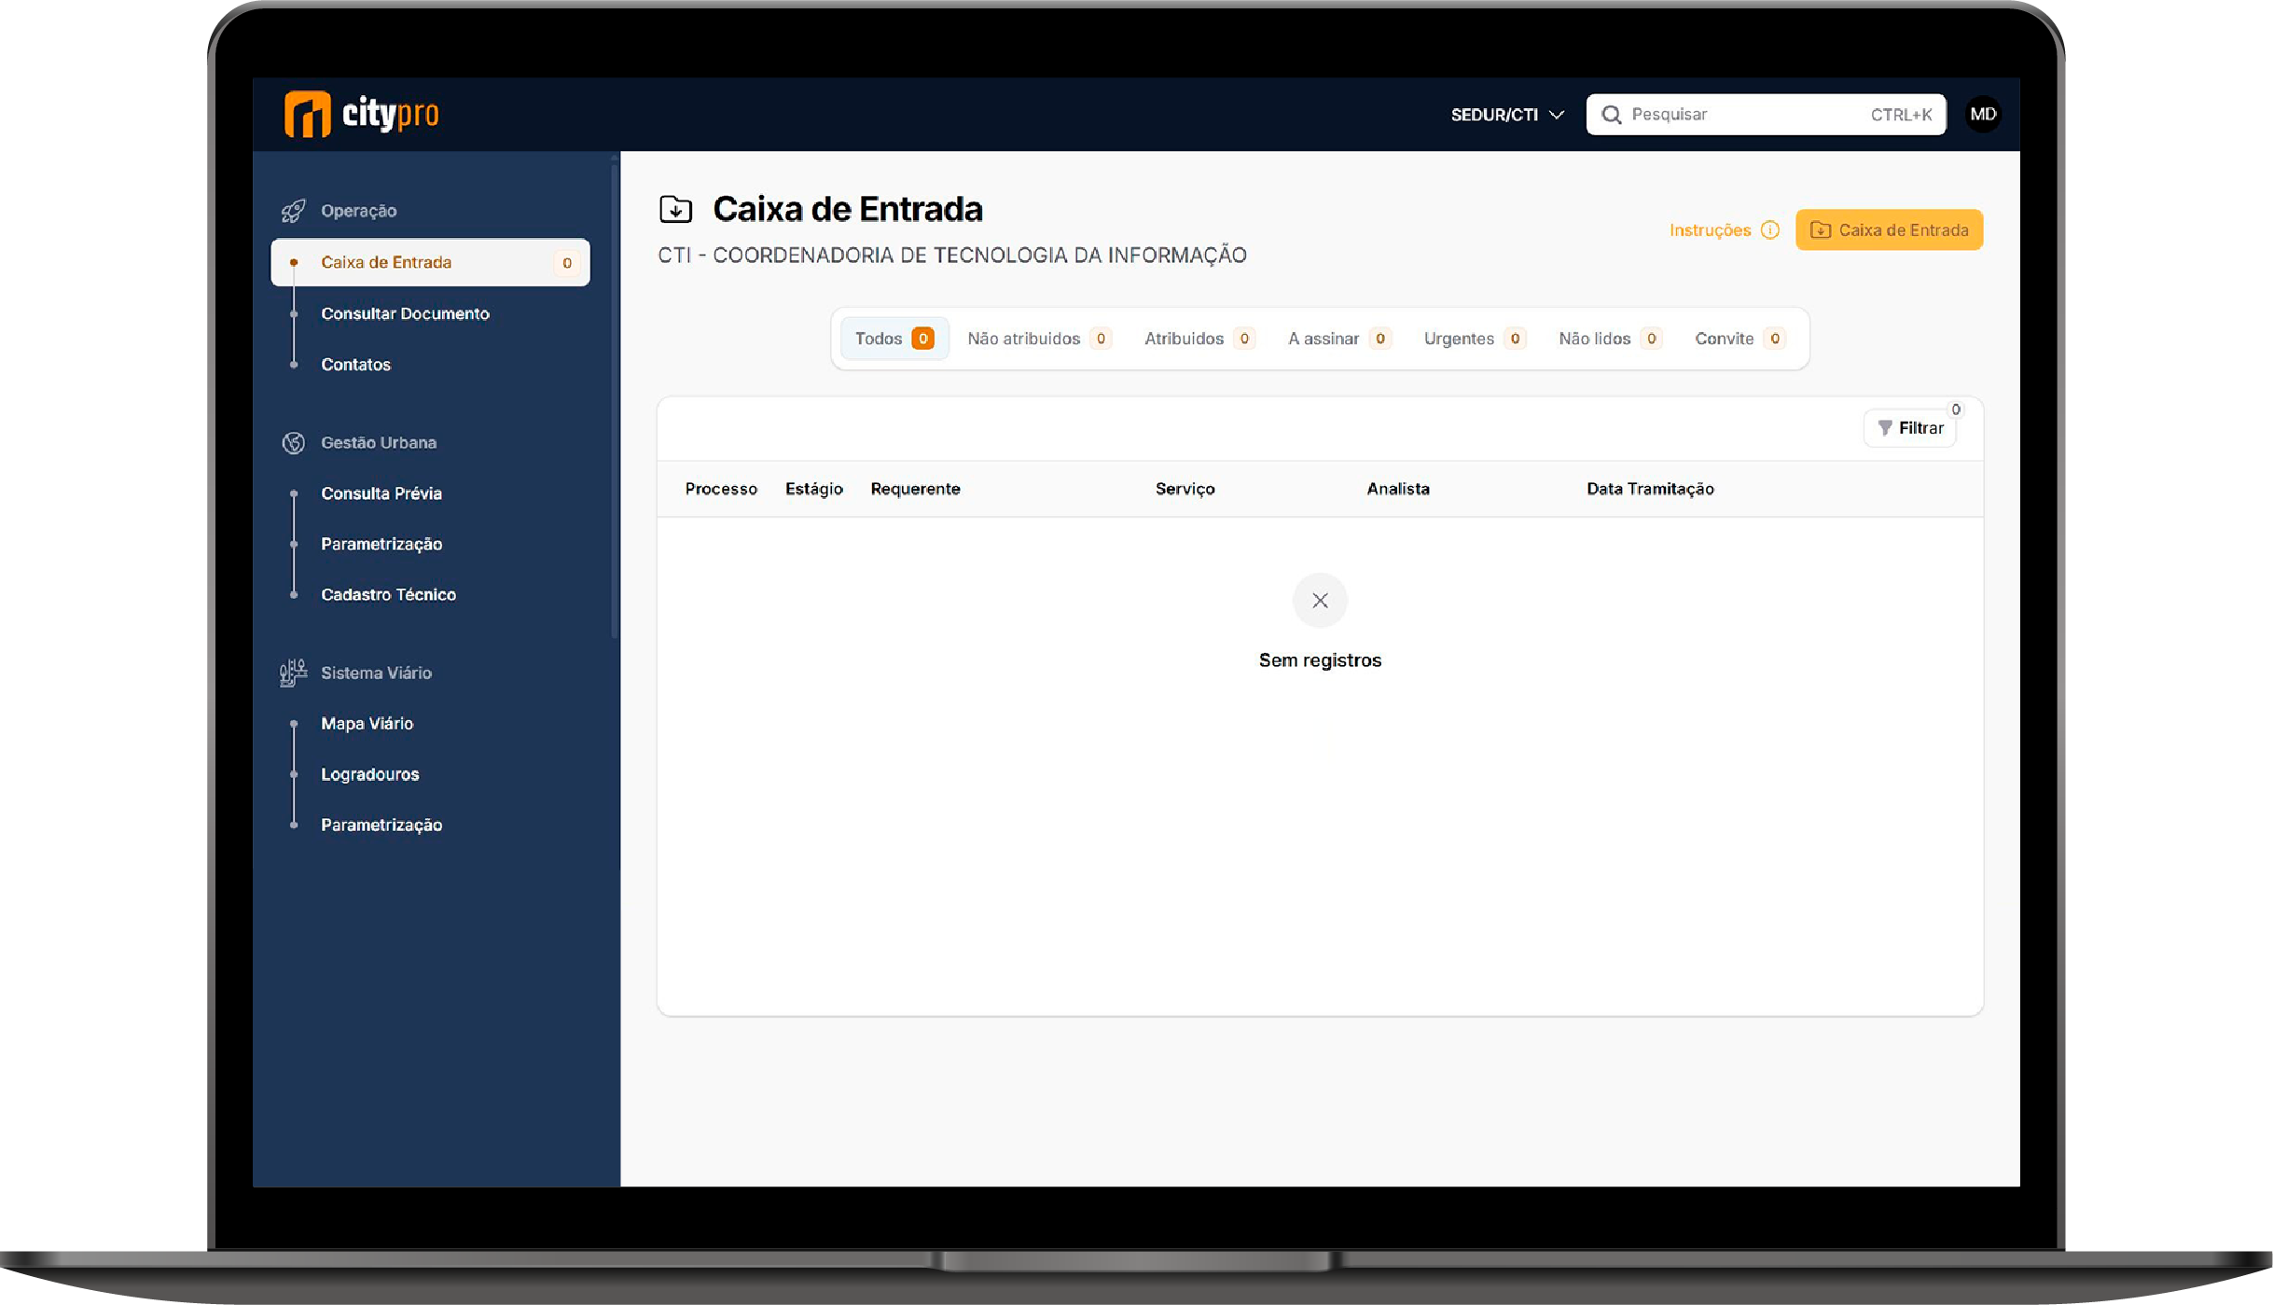
Task: Click the Gestão Urbana globe icon
Action: coord(293,442)
